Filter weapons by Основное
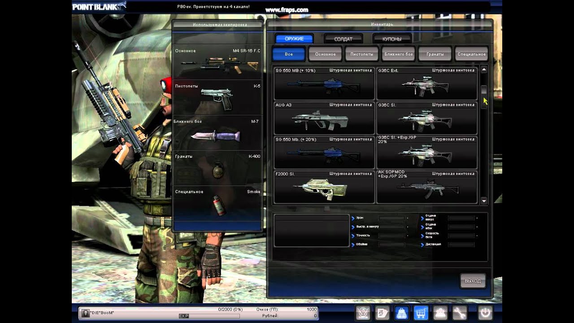 (x=326, y=54)
